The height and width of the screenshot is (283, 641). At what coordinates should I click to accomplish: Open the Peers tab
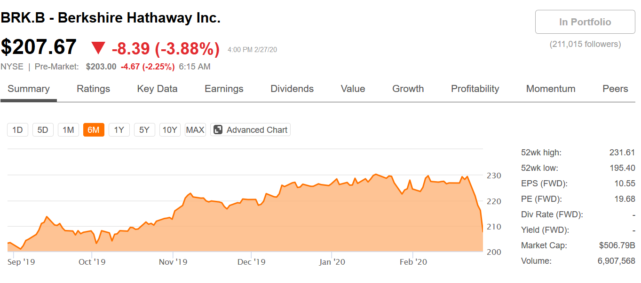click(x=615, y=89)
